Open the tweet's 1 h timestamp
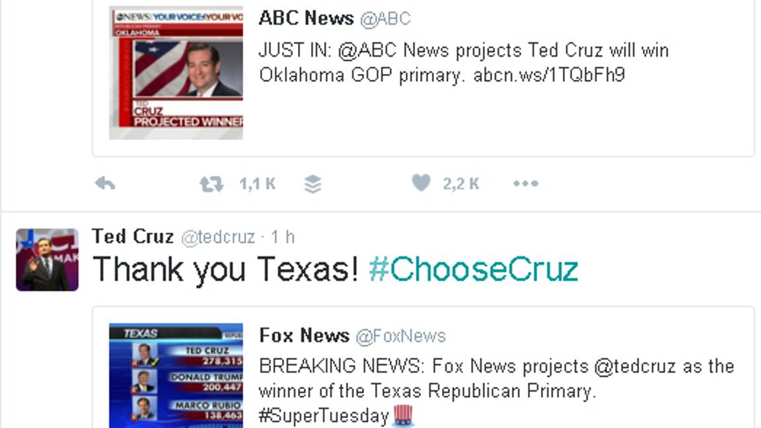 (283, 237)
